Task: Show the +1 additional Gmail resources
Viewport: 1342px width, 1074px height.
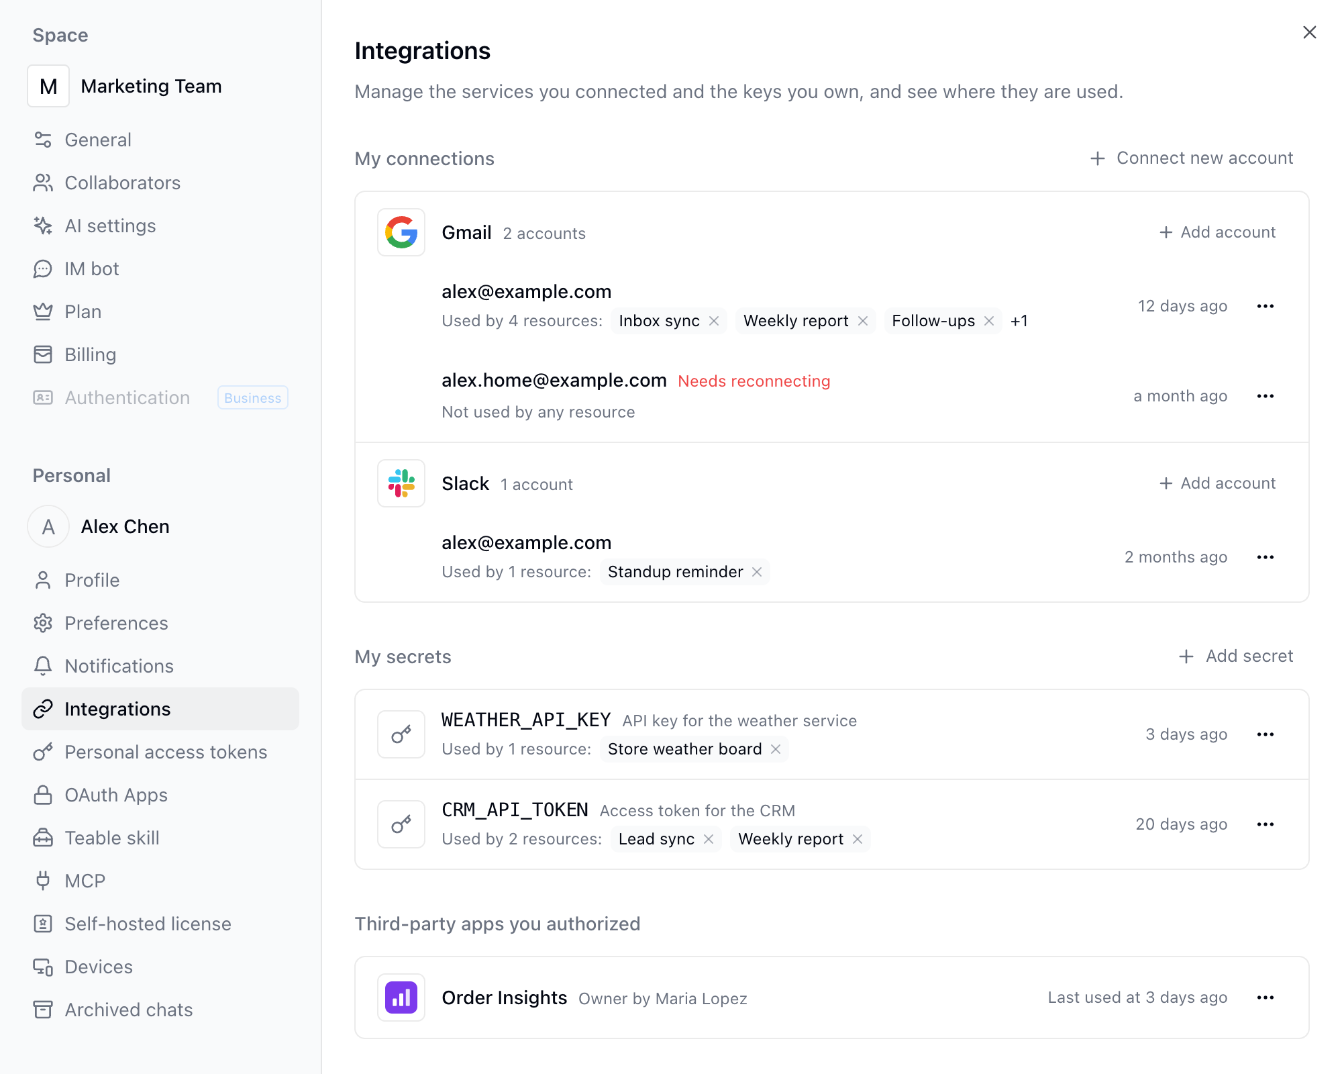Action: [1019, 321]
